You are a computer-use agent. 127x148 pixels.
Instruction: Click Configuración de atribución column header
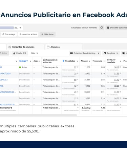point(50,61)
